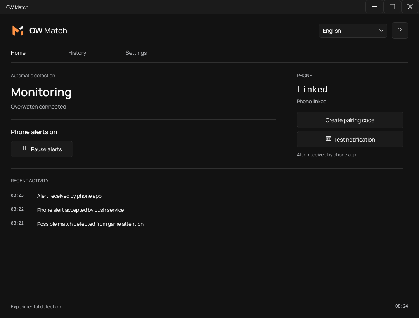The height and width of the screenshot is (318, 419).
Task: Click the OW Match orange logo icon
Action: coord(18,30)
